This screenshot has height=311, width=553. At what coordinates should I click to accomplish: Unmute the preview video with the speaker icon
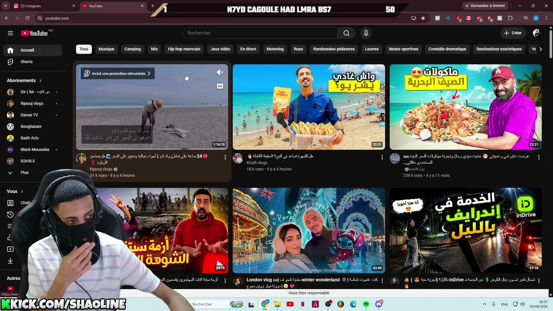(220, 73)
